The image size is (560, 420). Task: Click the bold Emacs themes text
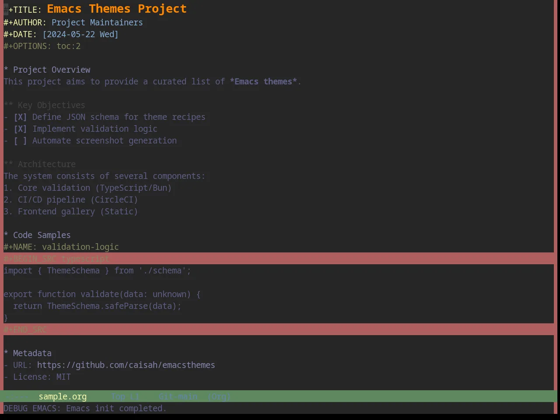263,81
